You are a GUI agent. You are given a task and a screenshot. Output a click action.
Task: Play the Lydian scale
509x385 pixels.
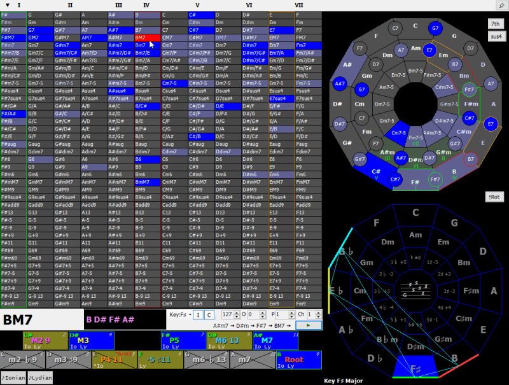[40, 378]
